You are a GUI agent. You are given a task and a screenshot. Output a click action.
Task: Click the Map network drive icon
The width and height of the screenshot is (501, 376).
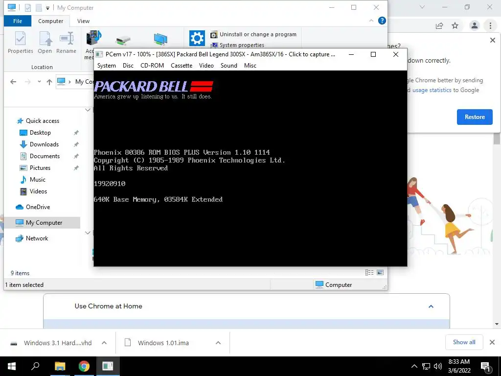pos(123,40)
